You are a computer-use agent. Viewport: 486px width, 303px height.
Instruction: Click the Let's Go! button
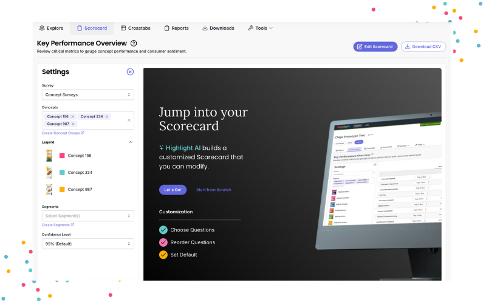pyautogui.click(x=173, y=190)
